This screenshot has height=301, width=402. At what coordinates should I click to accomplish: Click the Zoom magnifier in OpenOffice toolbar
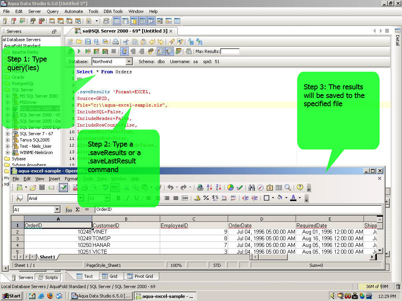tap(288, 188)
